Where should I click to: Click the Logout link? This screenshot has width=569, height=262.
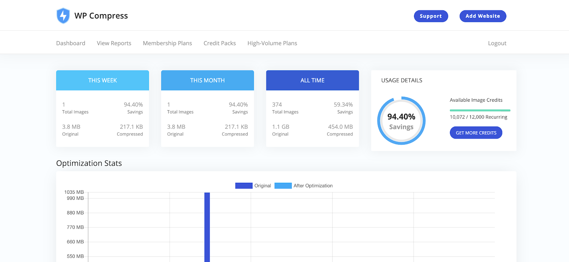(x=497, y=43)
